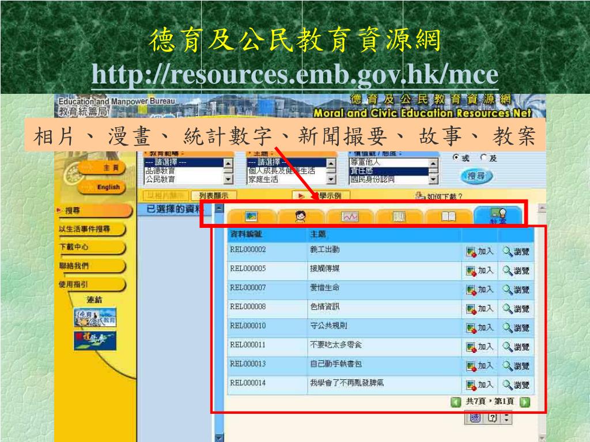The image size is (590, 442).
Task: Click the input method 速 icon
Action: coord(475,418)
